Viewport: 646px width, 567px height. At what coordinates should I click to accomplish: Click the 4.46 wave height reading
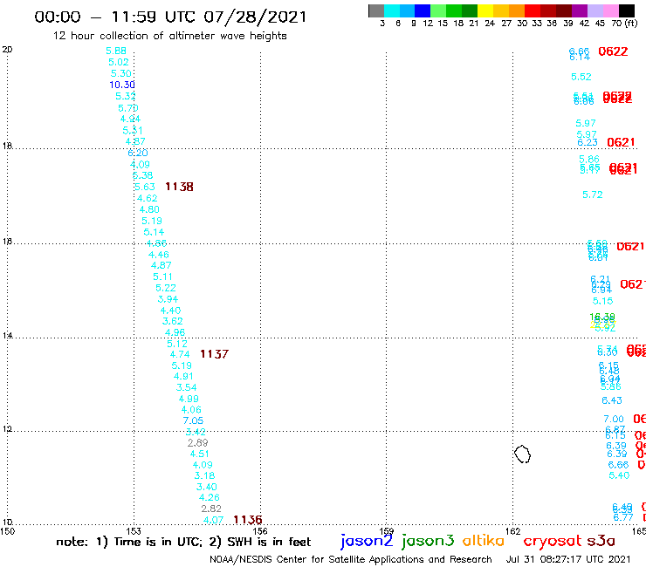(x=159, y=255)
